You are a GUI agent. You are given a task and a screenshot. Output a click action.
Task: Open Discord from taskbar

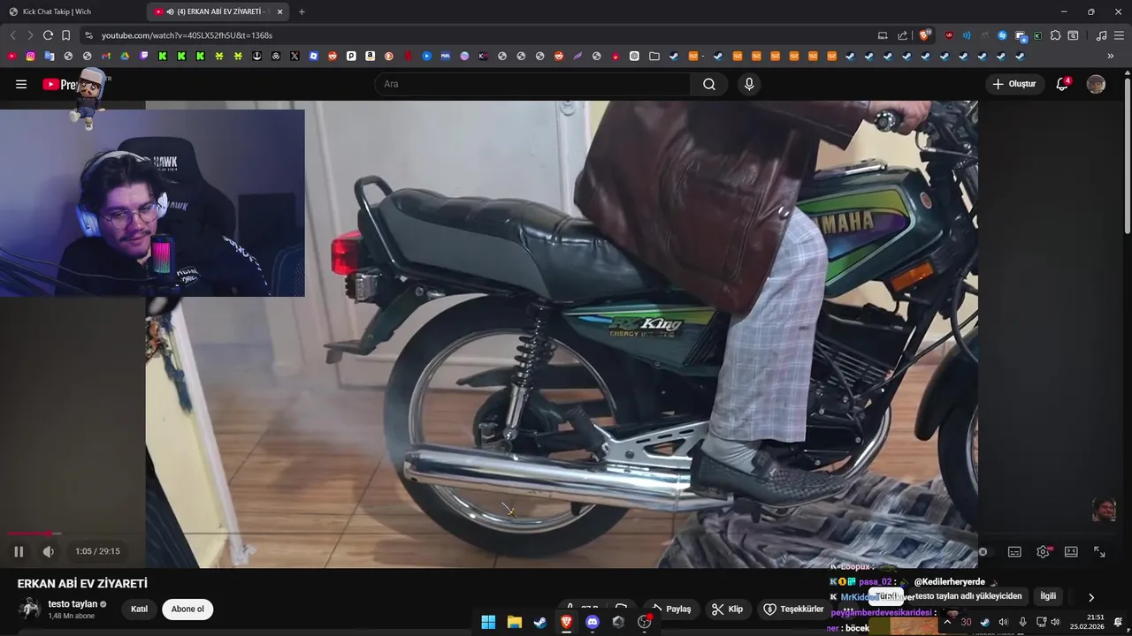pyautogui.click(x=593, y=622)
